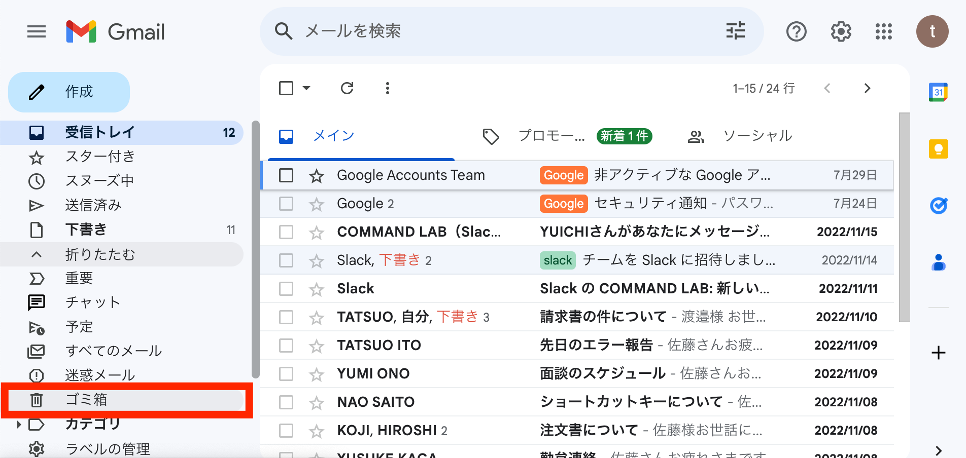Open Google Calendar side panel icon
The width and height of the screenshot is (966, 458).
[x=938, y=92]
